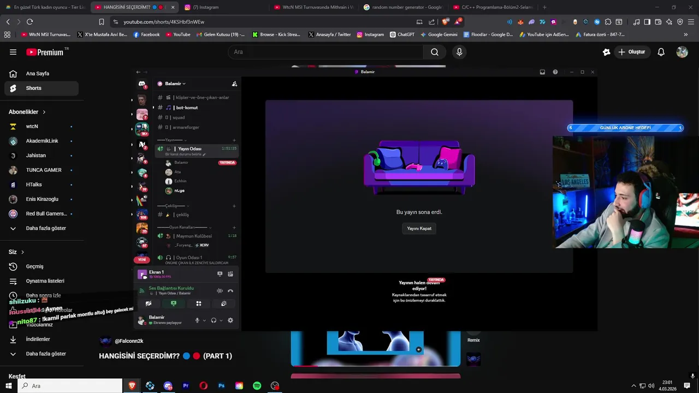Click Yayını Kapat button
Screen dimensions: 699x393
[x=419, y=229]
